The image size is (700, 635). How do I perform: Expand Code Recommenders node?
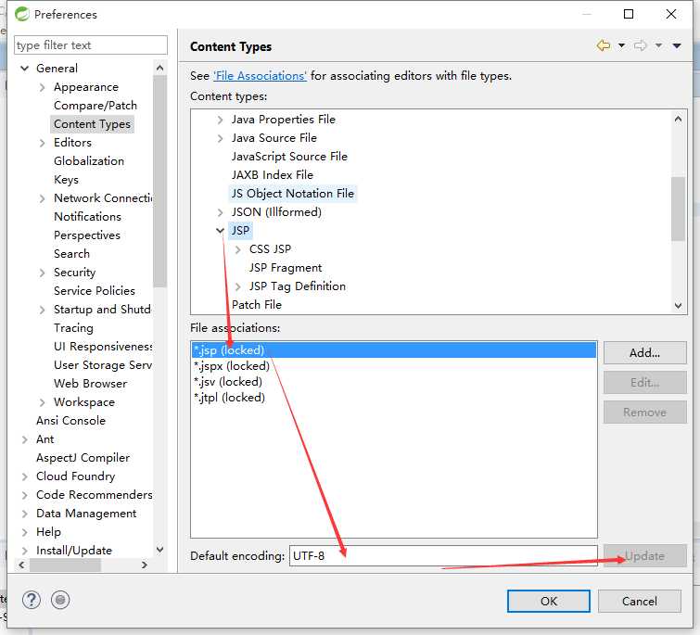click(25, 495)
